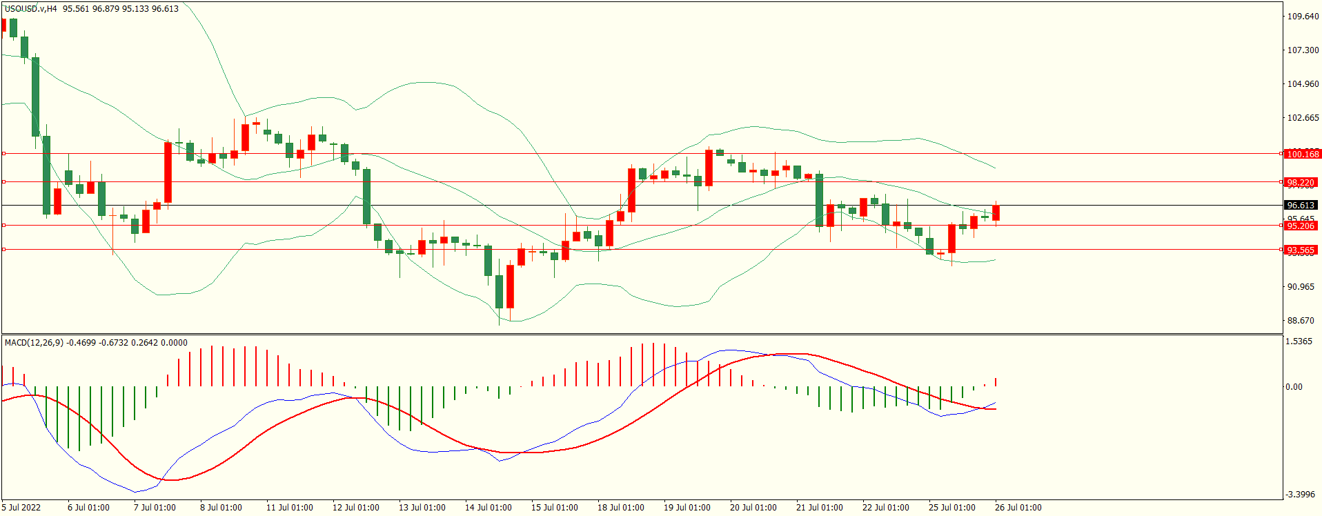
Task: Click the 26 Jul 01:00 date label
Action: 1018,508
